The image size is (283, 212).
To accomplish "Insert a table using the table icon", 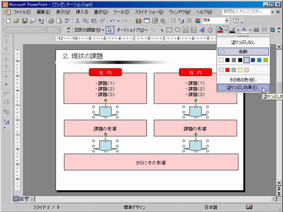I will [147, 20].
